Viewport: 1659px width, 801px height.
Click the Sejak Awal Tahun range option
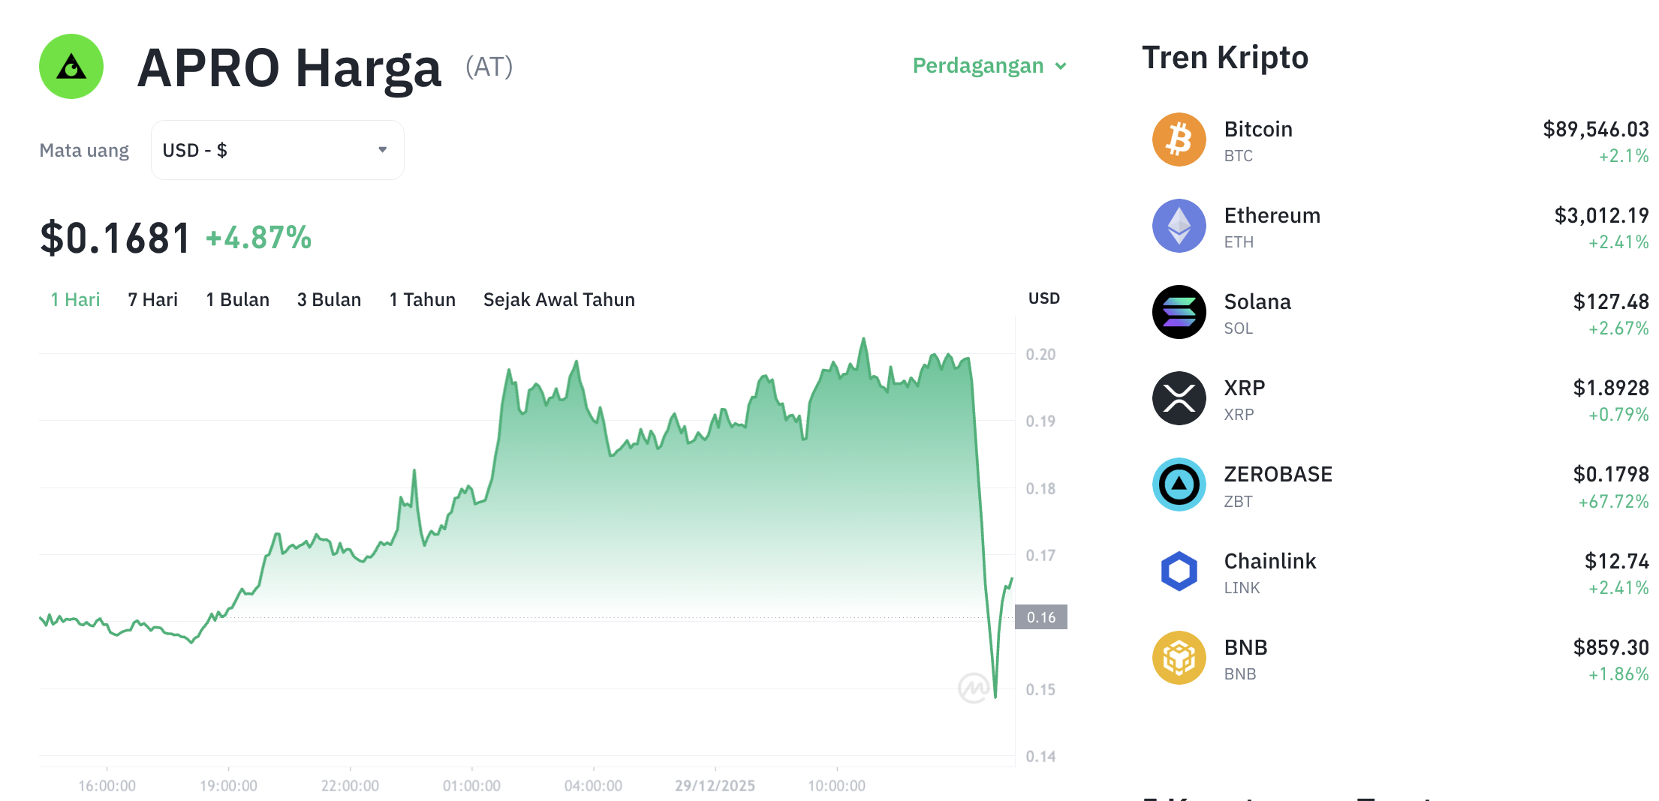pos(559,299)
